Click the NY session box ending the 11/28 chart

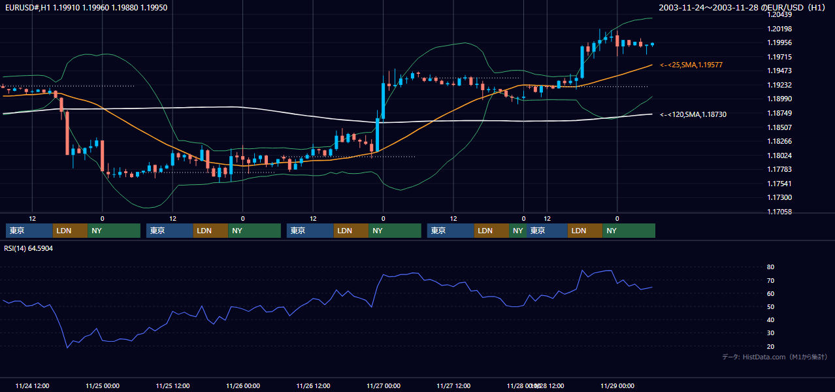click(629, 231)
